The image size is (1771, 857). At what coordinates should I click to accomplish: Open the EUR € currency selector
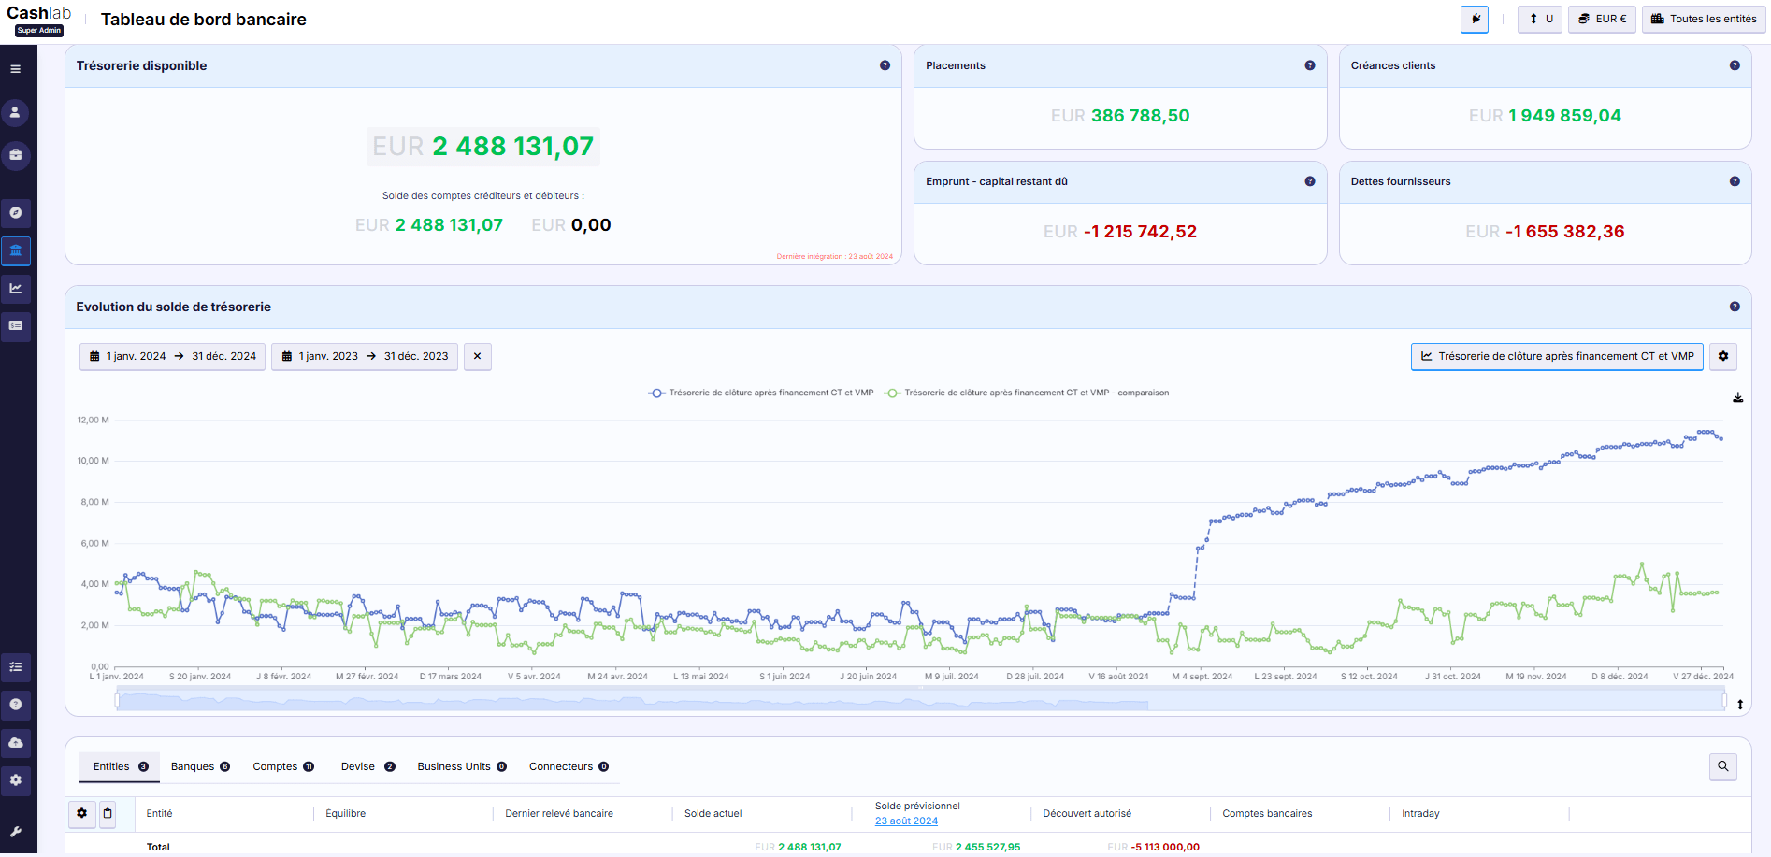pos(1601,19)
